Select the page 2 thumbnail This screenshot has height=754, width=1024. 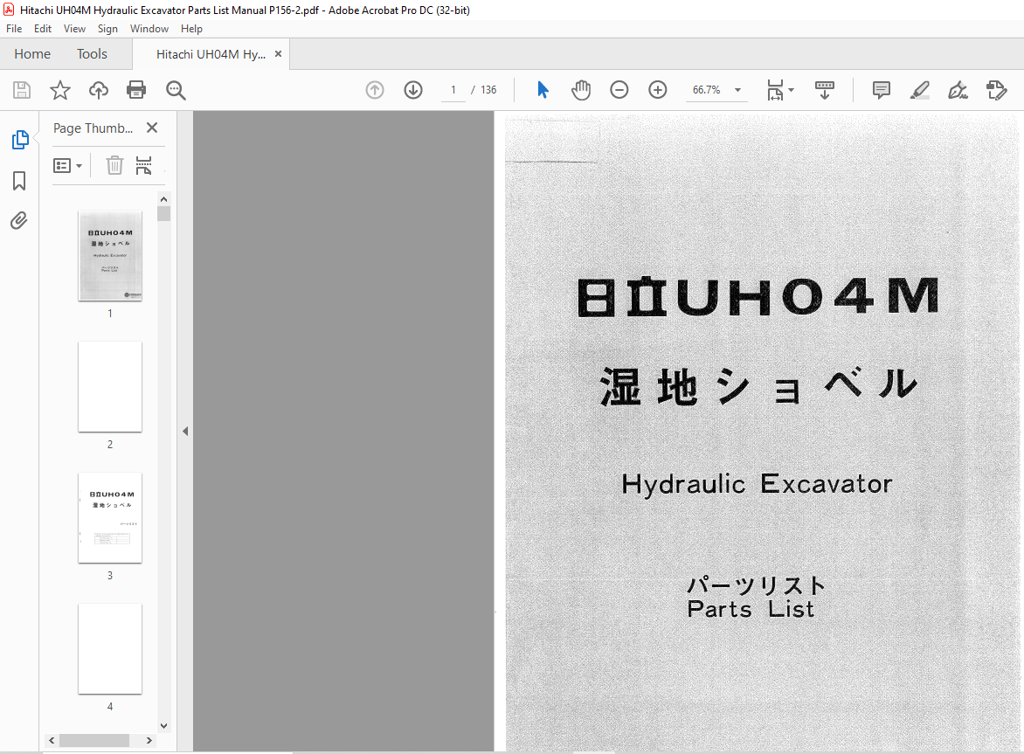point(110,386)
